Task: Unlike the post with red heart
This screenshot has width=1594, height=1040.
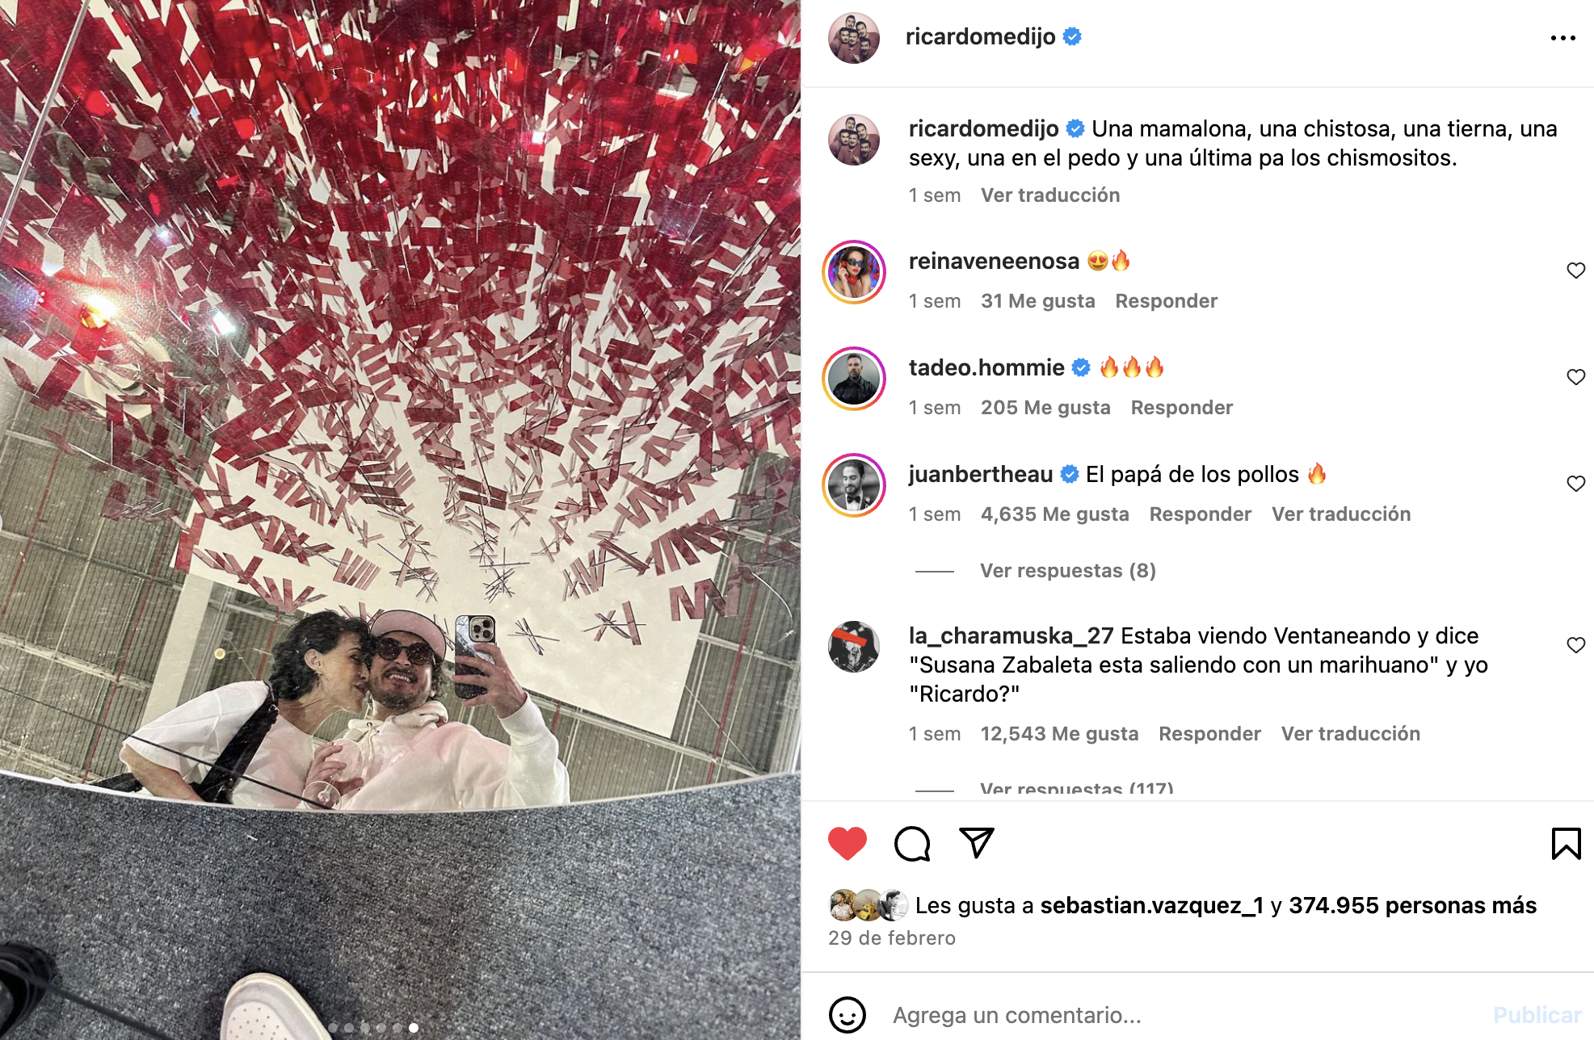Action: [847, 844]
